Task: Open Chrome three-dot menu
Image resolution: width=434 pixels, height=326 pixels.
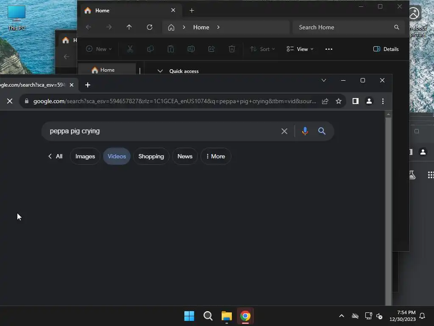Action: (383, 101)
